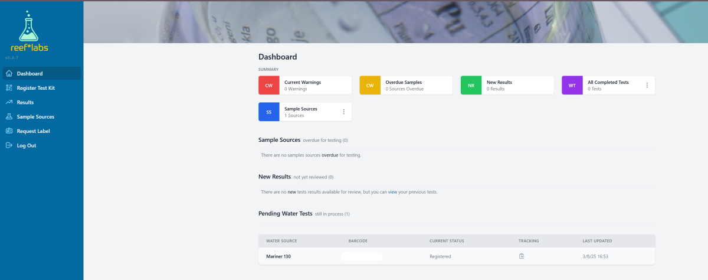Click the yellow CW Overdue Samples badge
The height and width of the screenshot is (280, 708).
(x=370, y=85)
